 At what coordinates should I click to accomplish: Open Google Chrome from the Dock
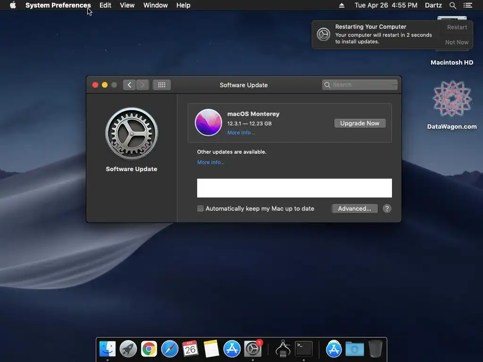pos(149,349)
